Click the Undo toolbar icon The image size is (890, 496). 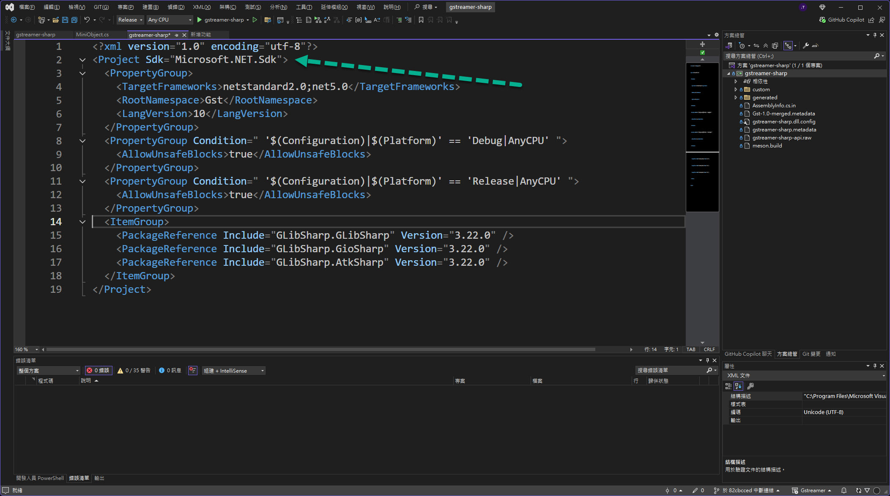(x=87, y=20)
